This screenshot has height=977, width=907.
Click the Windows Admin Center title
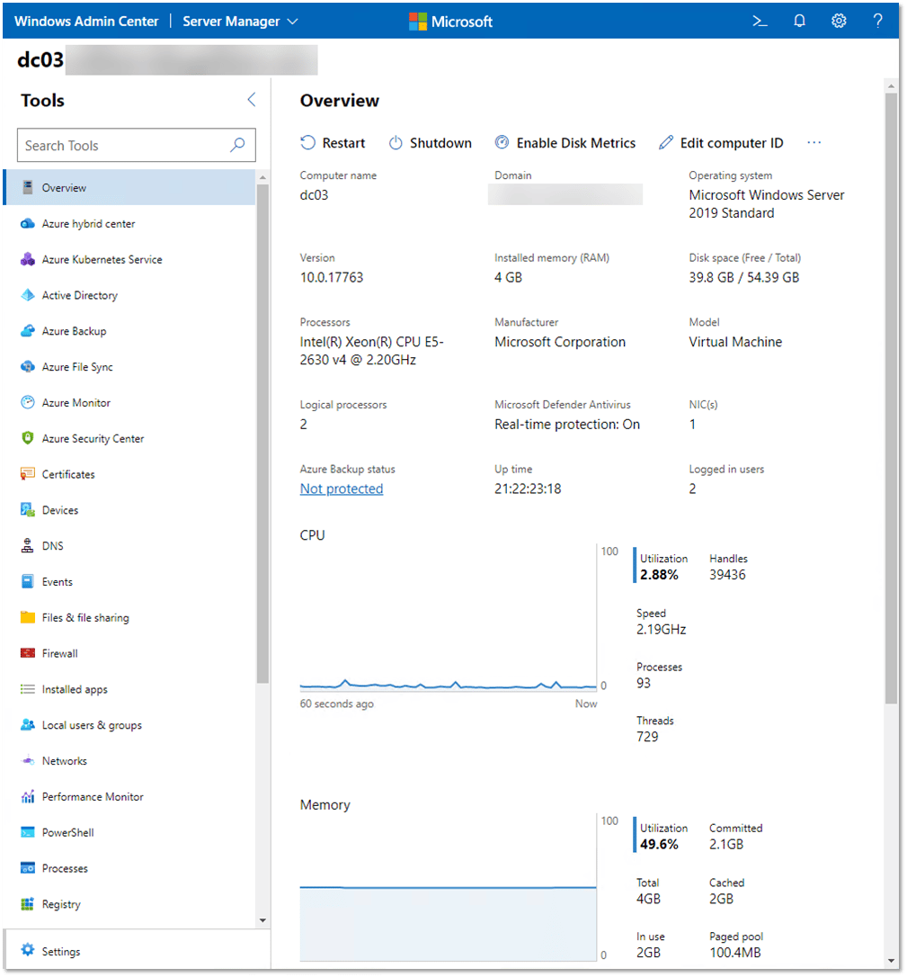[86, 22]
